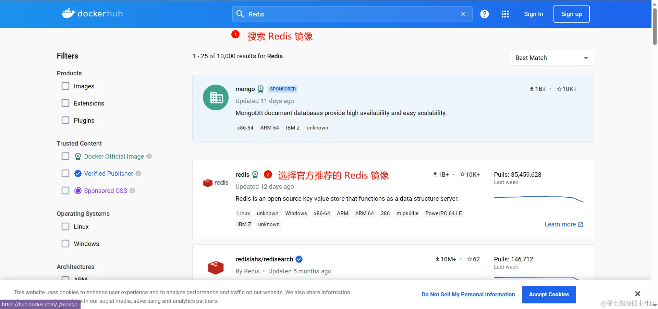Click Docker Official Image info icon
Screen dimensions: 658x309
coord(149,156)
